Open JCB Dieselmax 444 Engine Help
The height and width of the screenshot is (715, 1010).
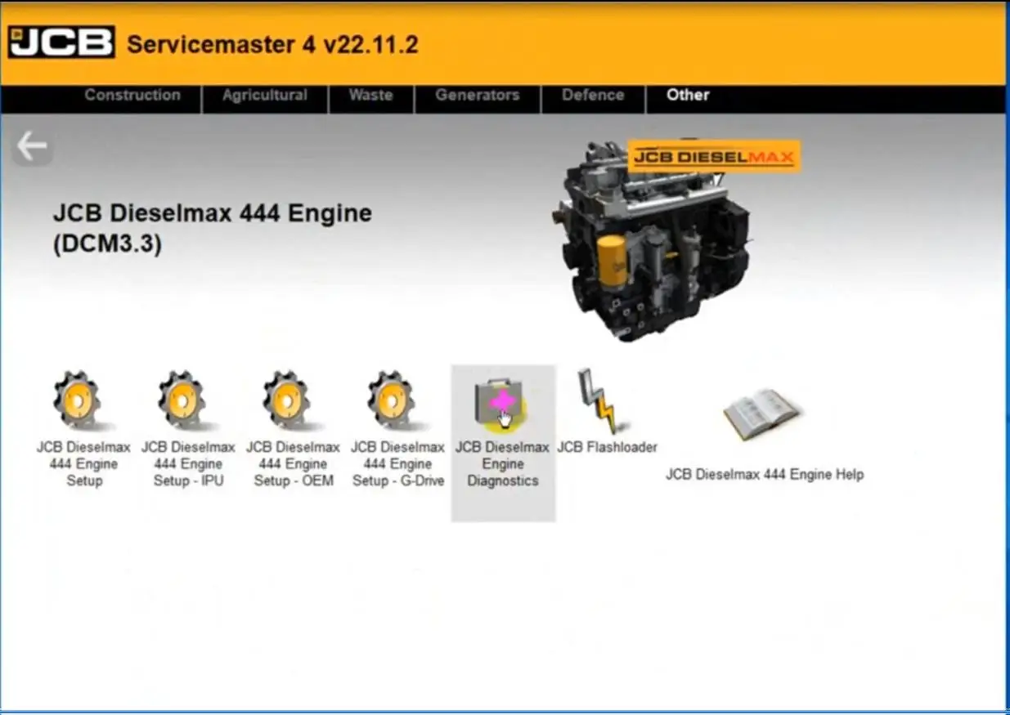[x=762, y=413]
